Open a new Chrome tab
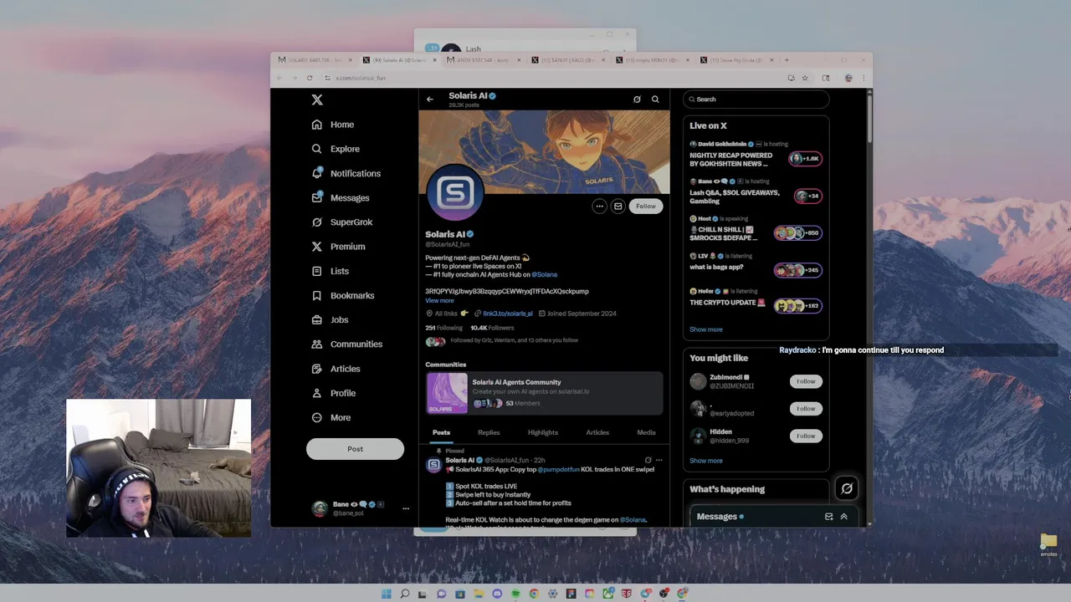 click(787, 60)
